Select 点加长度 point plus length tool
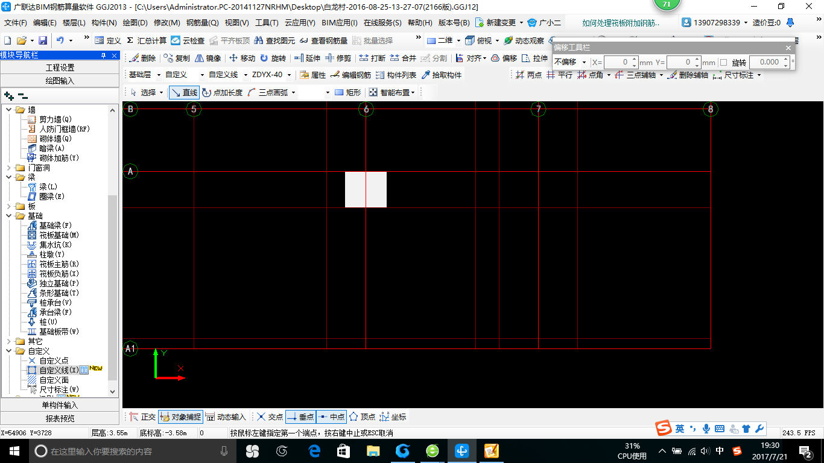 pyautogui.click(x=222, y=92)
